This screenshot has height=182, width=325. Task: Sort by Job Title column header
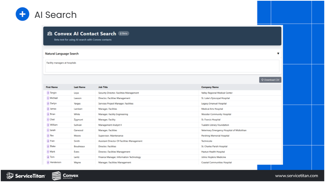[103, 87]
